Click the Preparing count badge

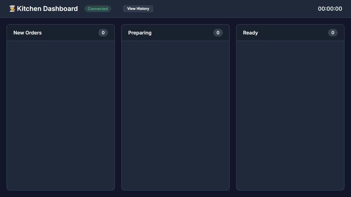[218, 33]
